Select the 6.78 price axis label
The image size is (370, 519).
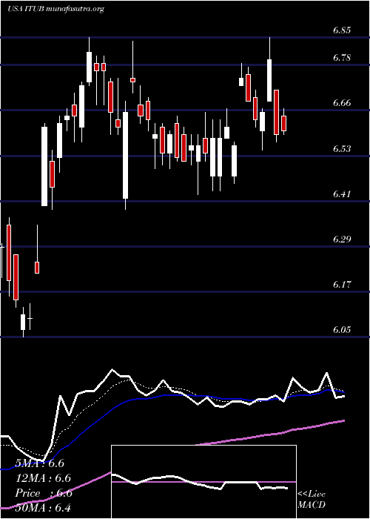[x=342, y=58]
